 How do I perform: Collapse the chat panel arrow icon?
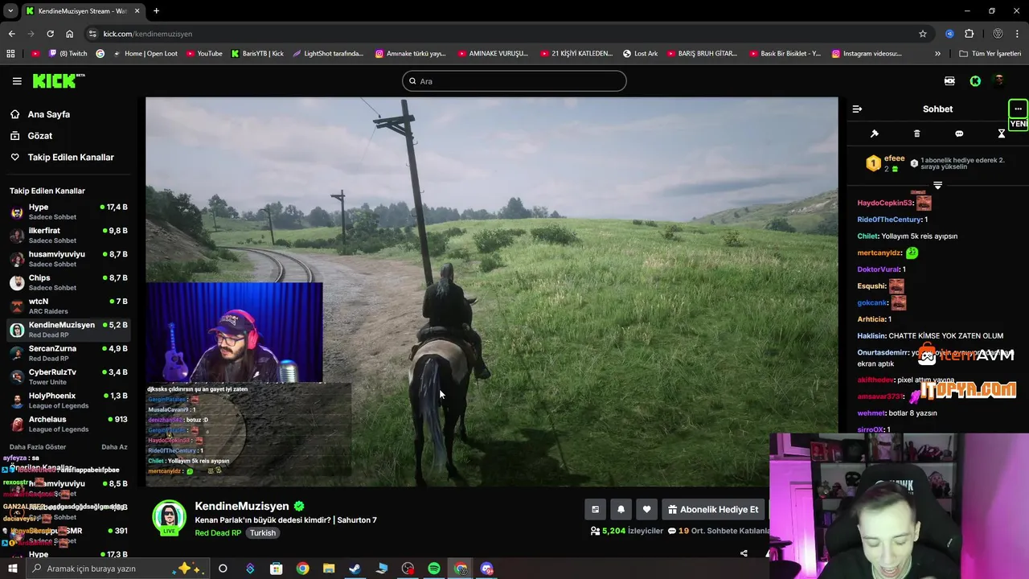(x=857, y=109)
